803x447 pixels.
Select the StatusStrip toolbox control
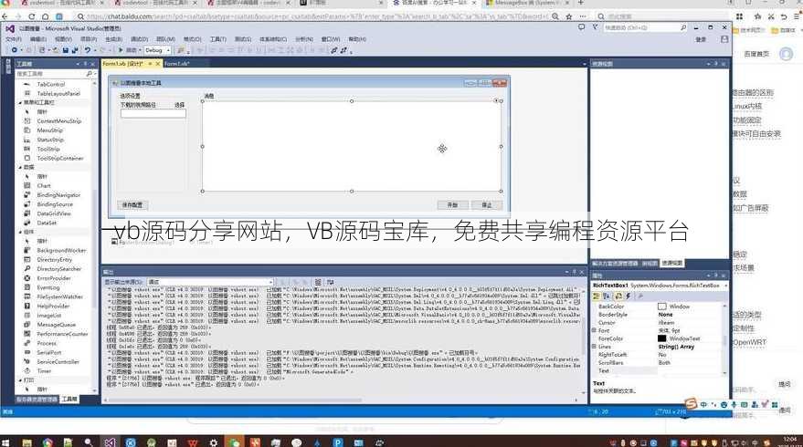click(x=50, y=140)
